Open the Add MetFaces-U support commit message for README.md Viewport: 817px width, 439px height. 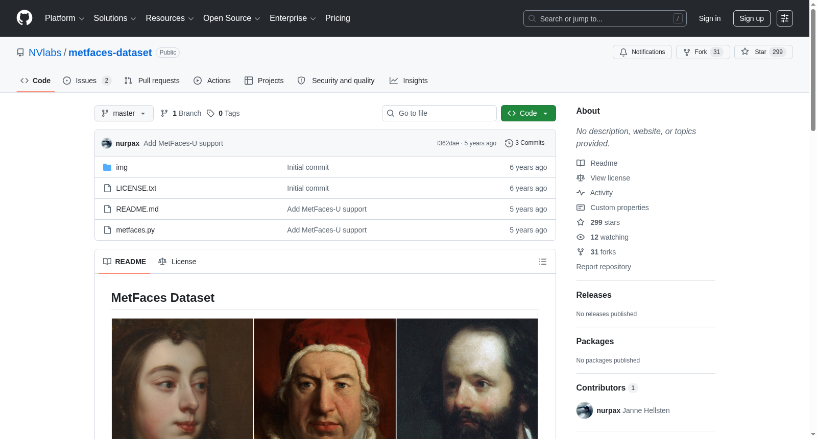(327, 209)
